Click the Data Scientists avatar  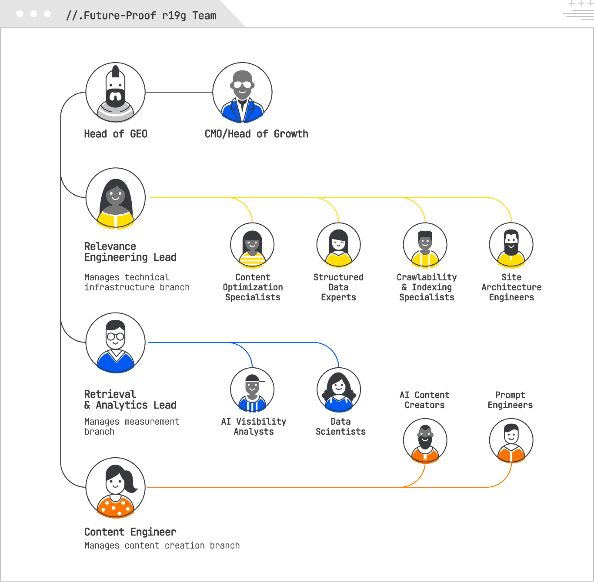point(338,390)
